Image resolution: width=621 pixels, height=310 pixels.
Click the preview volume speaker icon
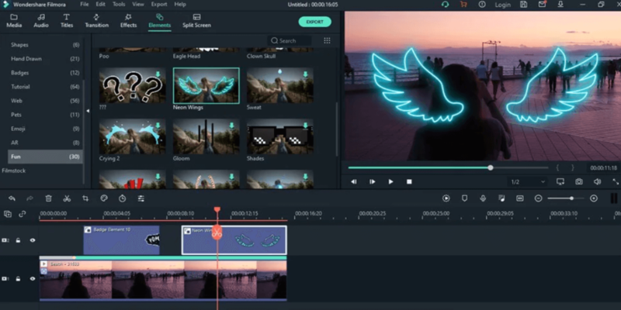tap(597, 181)
